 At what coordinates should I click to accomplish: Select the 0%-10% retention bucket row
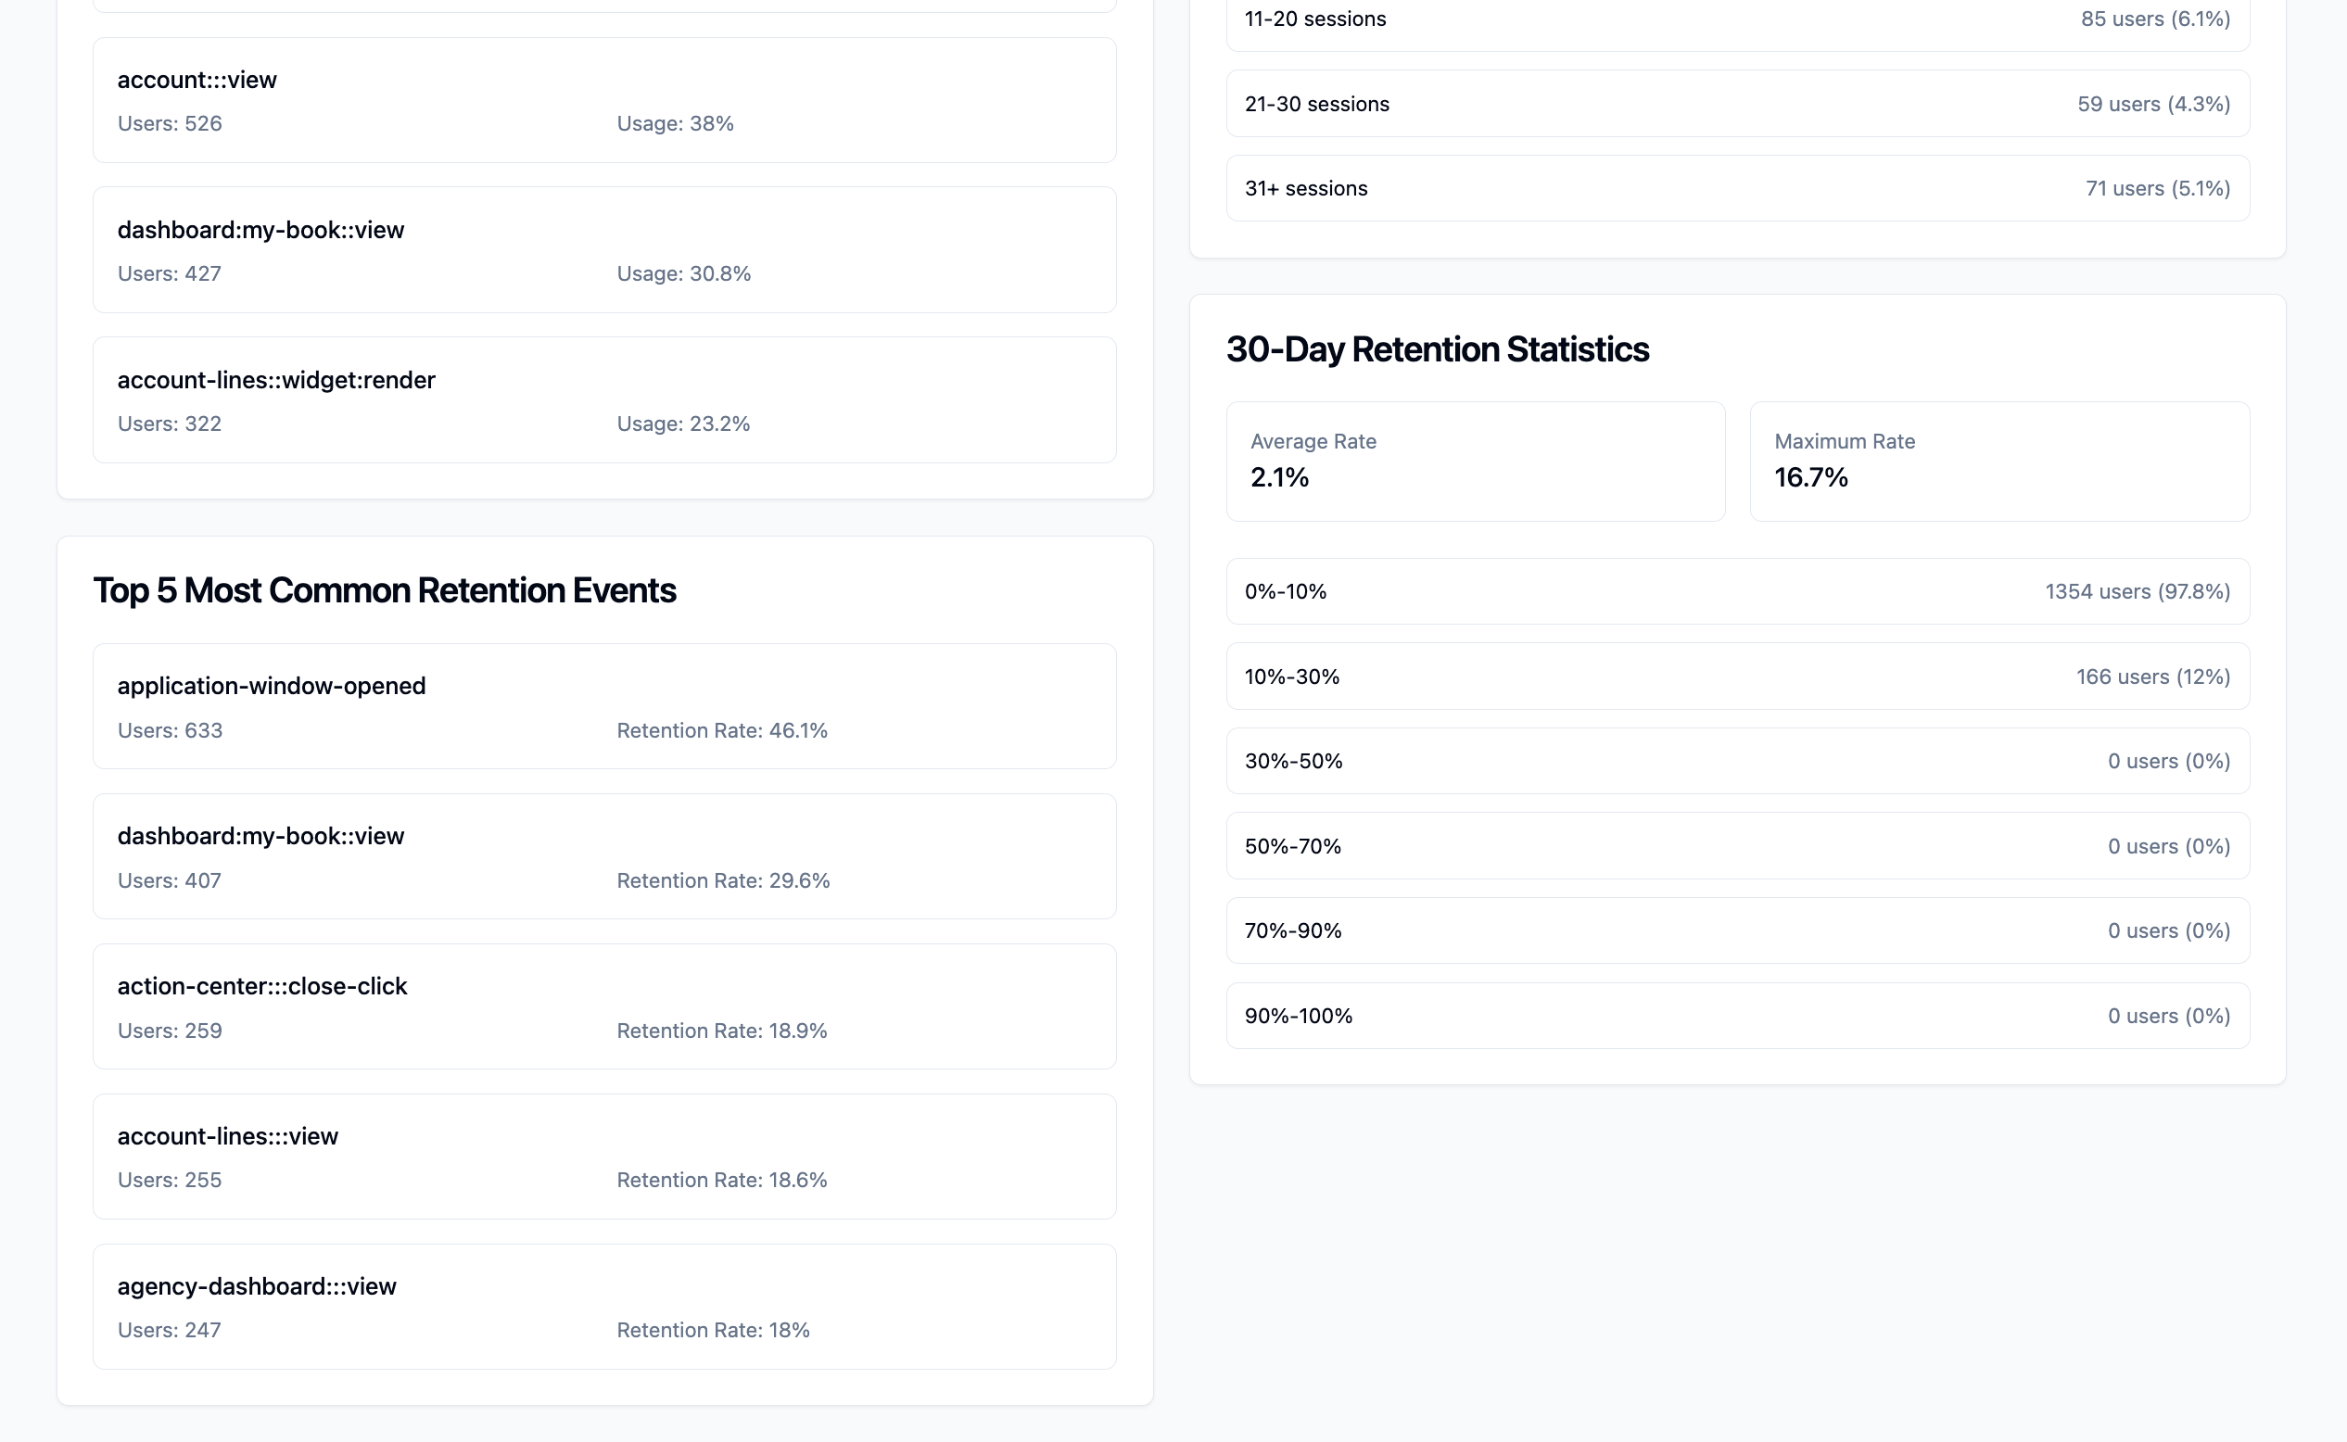1737,591
